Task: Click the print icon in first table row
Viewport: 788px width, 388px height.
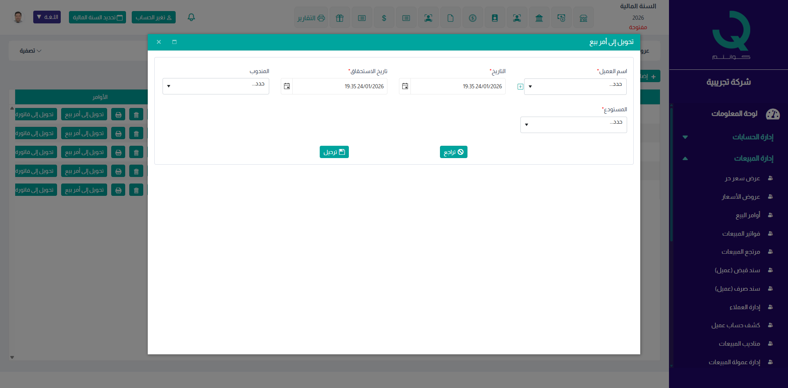Action: tap(118, 115)
